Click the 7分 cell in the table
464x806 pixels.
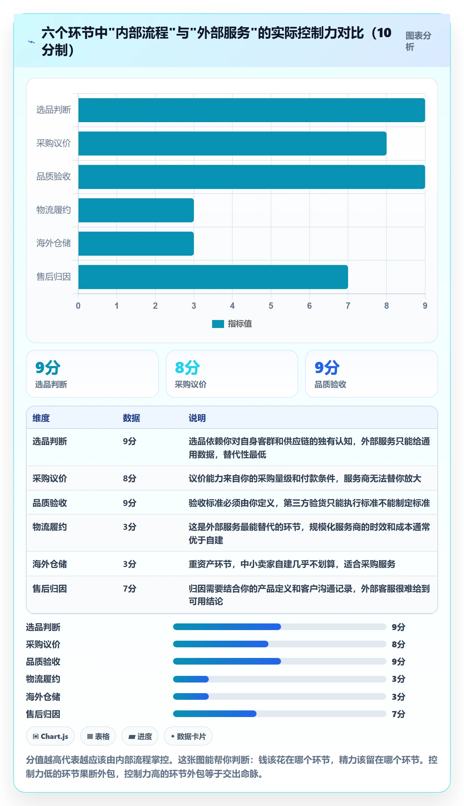coord(130,589)
